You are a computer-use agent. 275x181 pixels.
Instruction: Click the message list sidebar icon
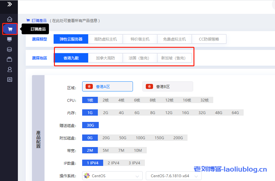coord(9,80)
